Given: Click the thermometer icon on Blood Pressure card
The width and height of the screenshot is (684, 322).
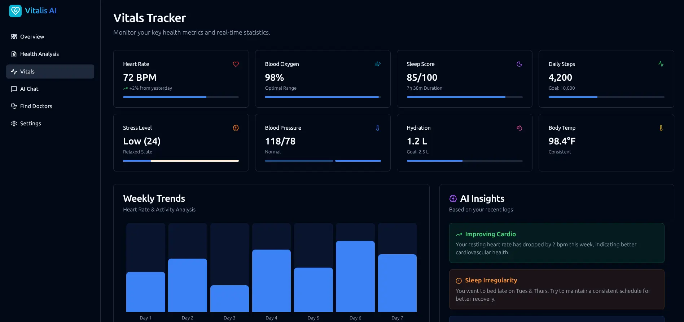Looking at the screenshot, I should coord(377,128).
